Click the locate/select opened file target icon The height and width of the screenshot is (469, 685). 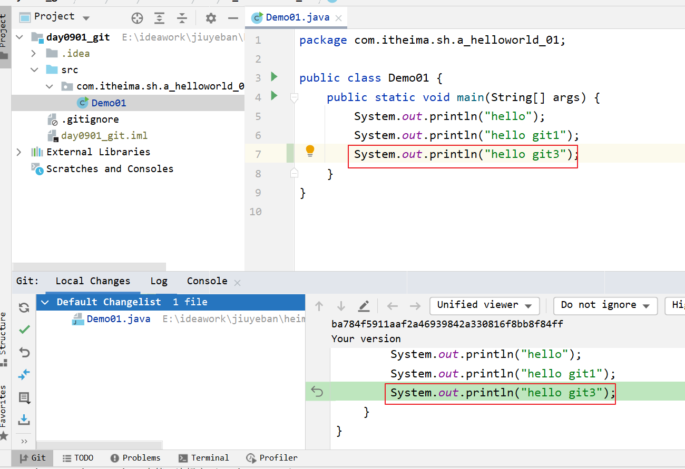137,18
